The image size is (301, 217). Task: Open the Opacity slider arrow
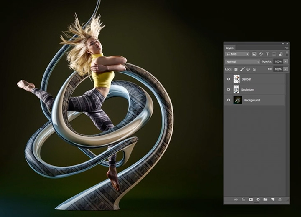pyautogui.click(x=286, y=61)
